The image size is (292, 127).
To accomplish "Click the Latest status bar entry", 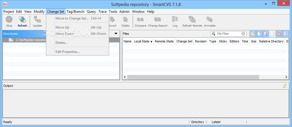I will pos(216,122).
